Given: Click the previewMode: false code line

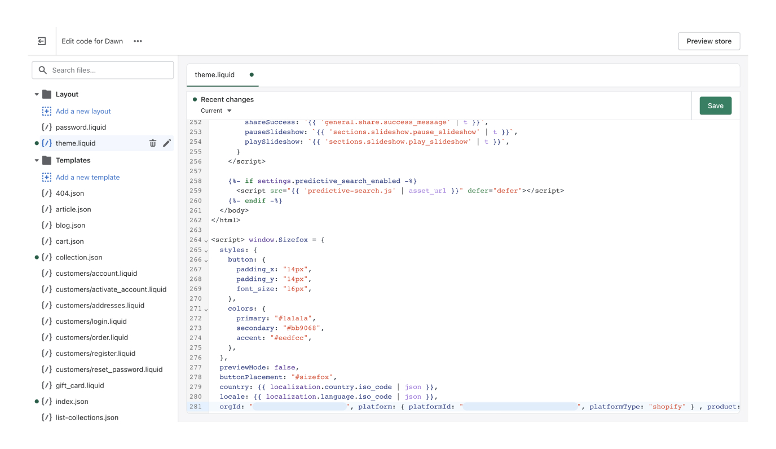Looking at the screenshot, I should [259, 367].
